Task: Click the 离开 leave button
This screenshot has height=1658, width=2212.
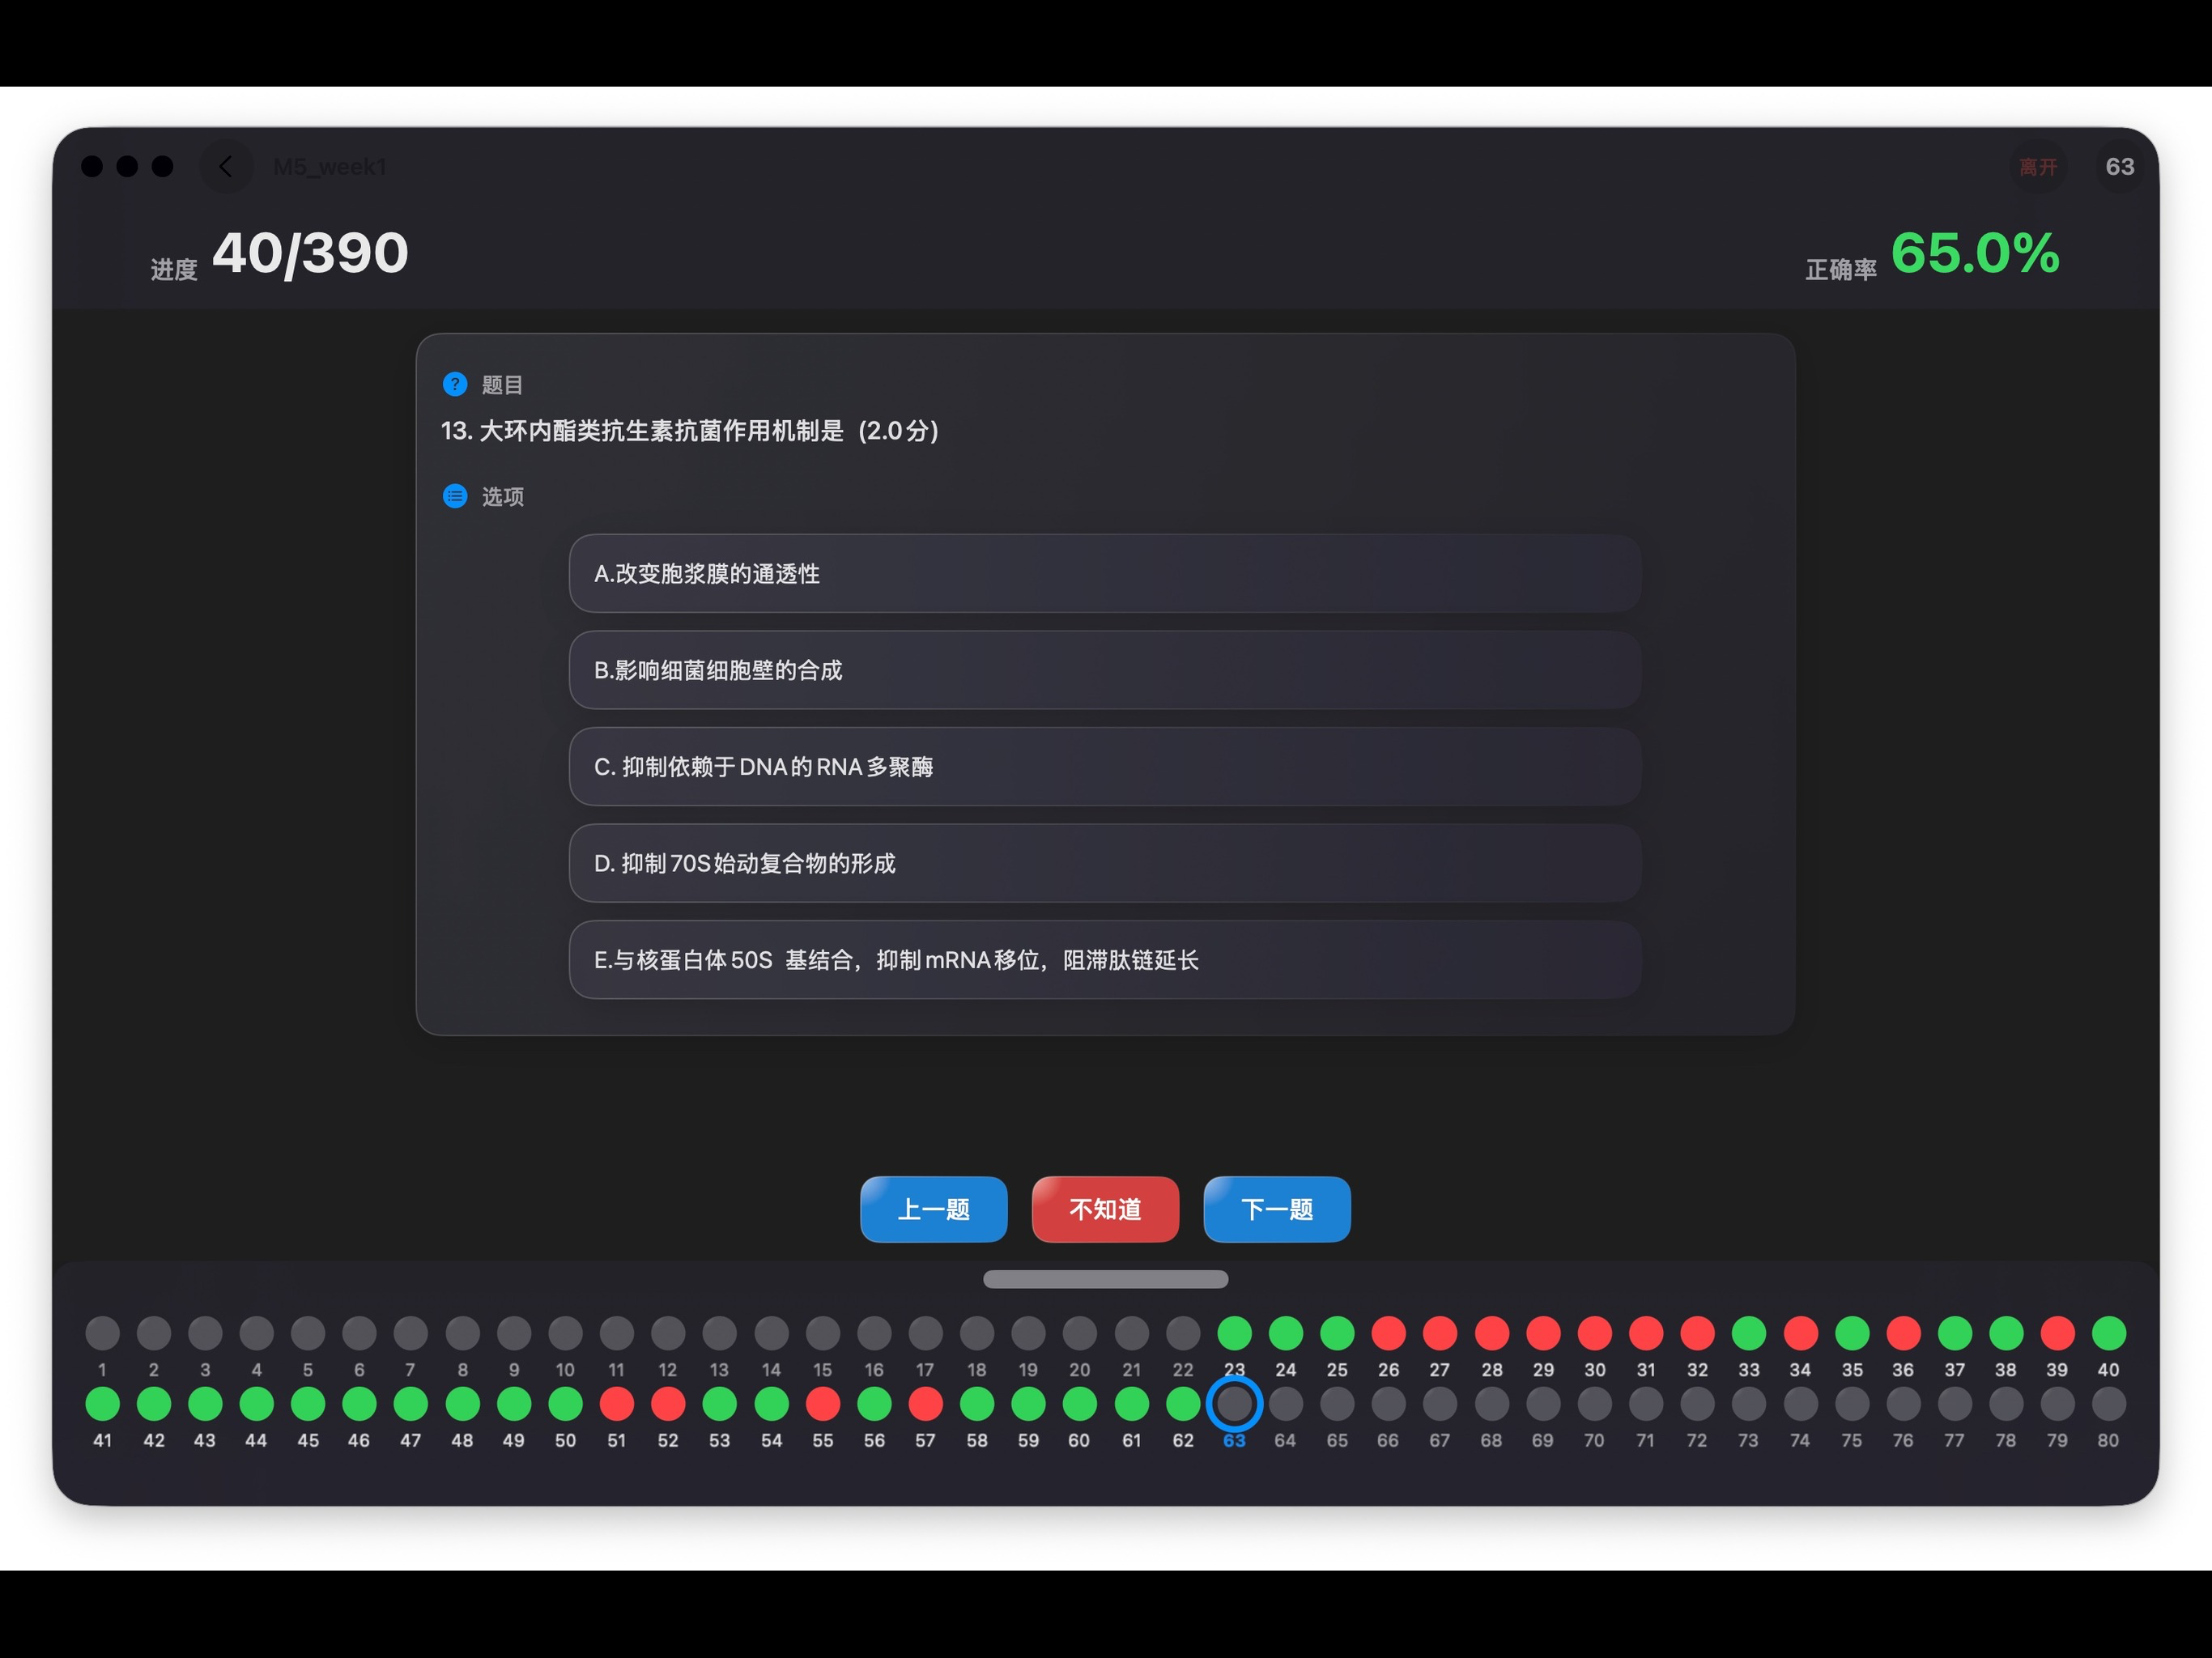Action: pos(2038,166)
